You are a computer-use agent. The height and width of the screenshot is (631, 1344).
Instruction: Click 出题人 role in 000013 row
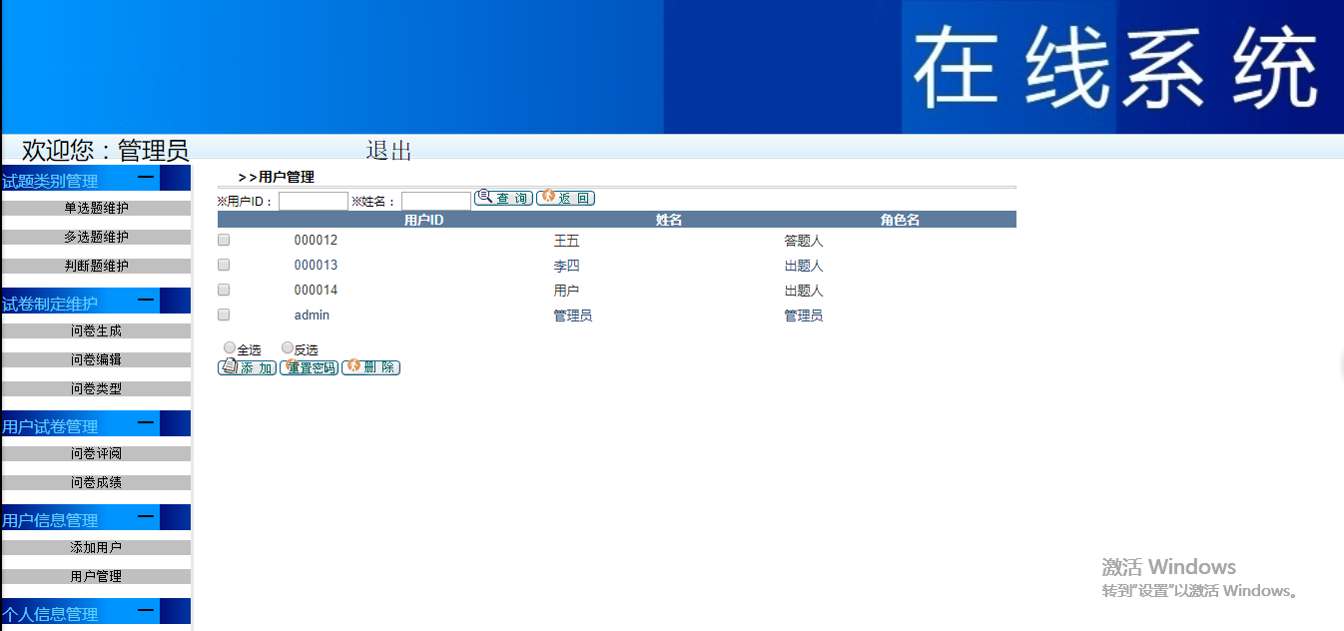[x=804, y=266]
